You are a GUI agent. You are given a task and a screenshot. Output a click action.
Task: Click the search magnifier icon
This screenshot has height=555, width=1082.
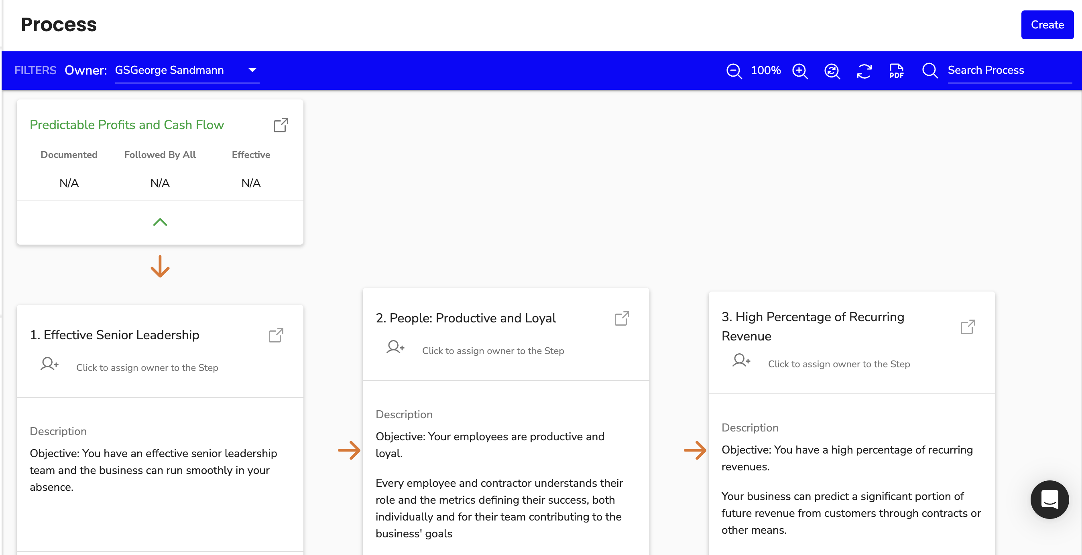[x=929, y=71]
